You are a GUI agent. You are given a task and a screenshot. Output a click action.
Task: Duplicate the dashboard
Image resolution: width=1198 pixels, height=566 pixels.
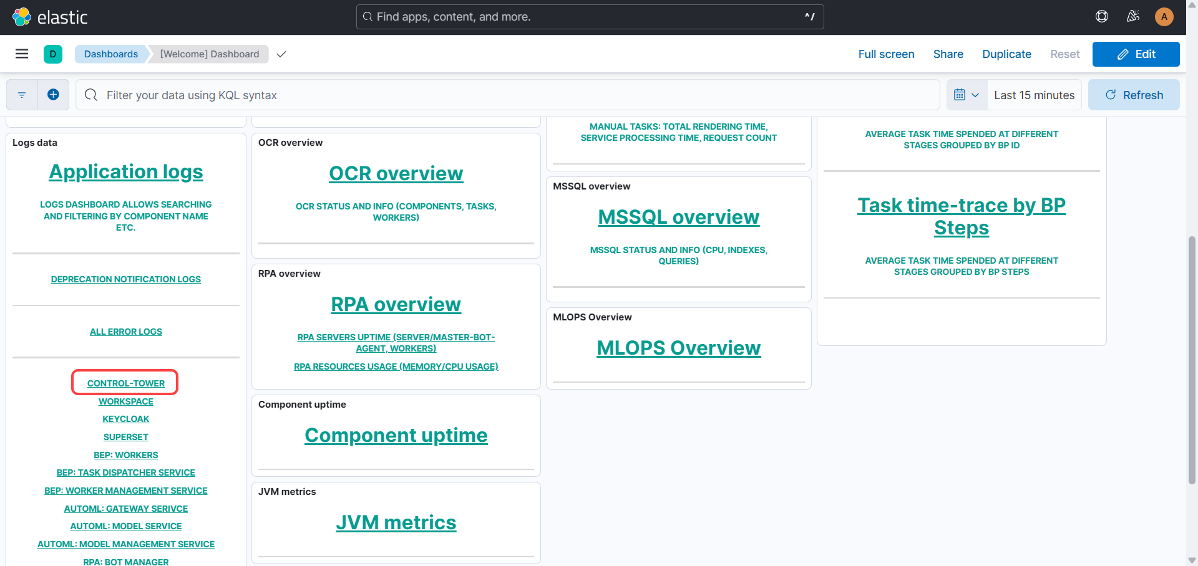coord(1006,54)
